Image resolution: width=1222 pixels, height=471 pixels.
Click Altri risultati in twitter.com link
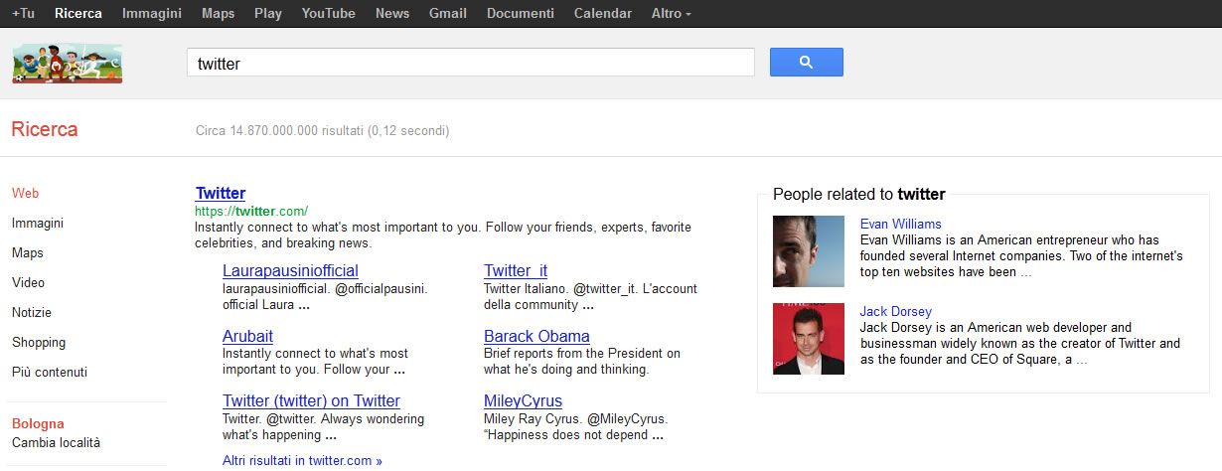pos(302,461)
